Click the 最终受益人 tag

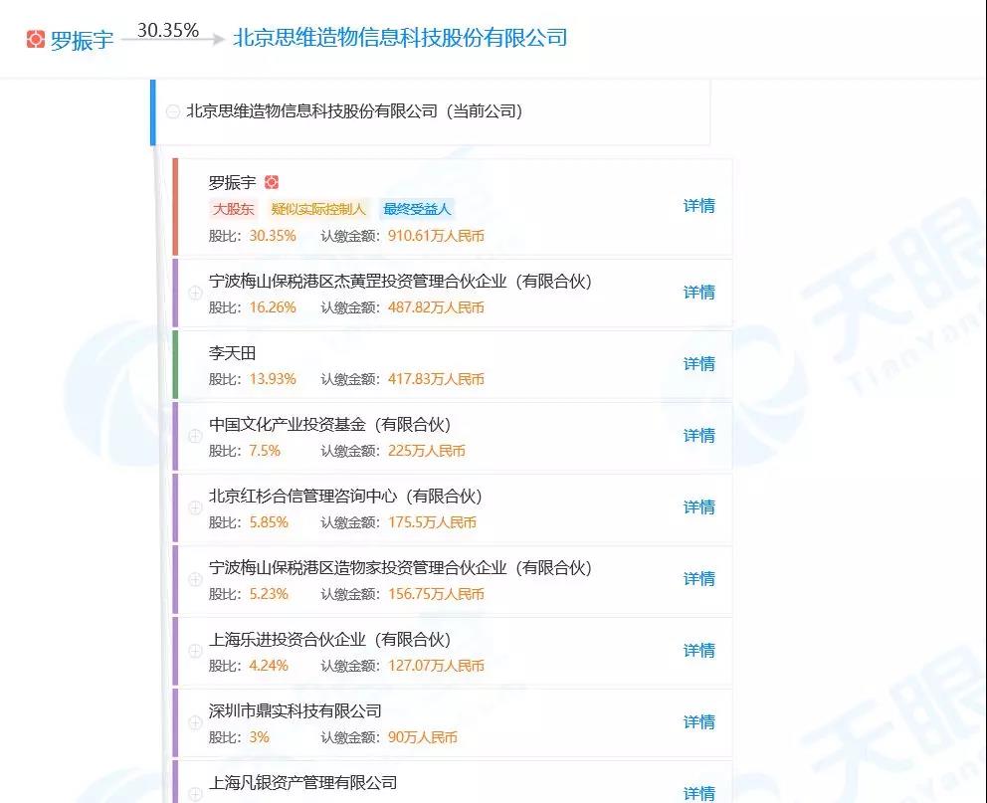point(417,209)
